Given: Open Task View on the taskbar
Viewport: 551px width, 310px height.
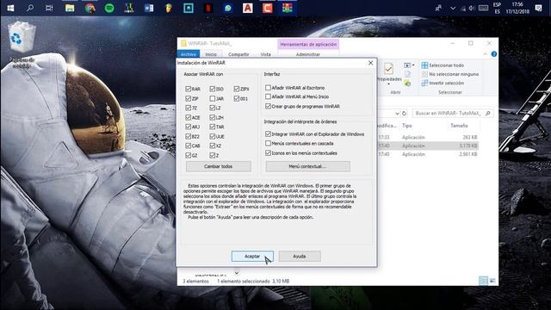Looking at the screenshot, I should pos(49,8).
